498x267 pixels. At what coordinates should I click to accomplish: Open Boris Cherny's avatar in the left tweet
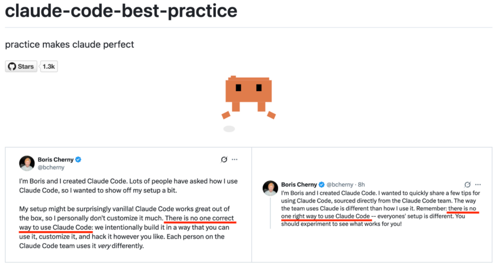[x=27, y=163]
